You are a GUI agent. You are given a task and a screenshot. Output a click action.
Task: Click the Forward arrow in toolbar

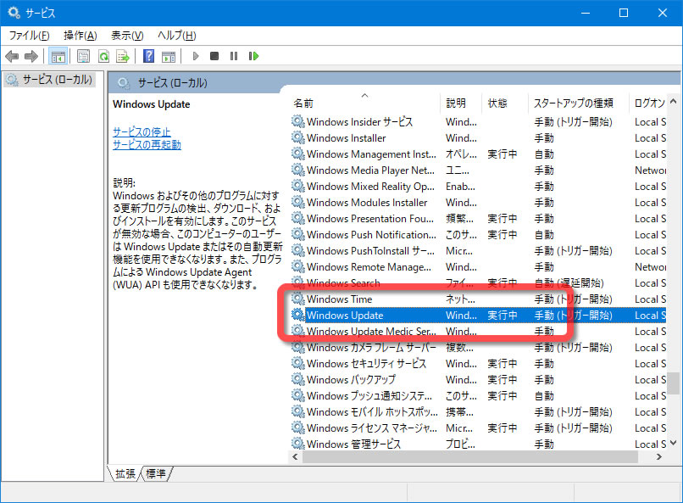31,56
